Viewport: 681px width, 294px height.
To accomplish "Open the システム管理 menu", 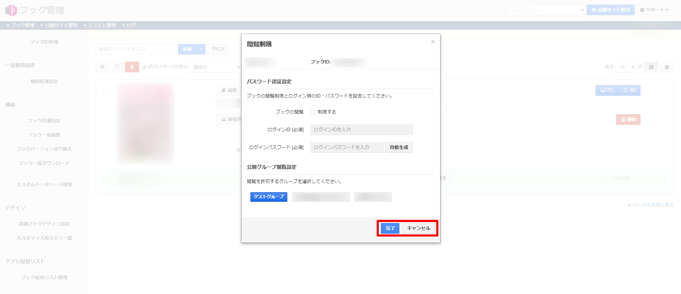I will 100,25.
